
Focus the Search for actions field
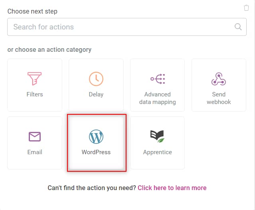click(x=127, y=27)
